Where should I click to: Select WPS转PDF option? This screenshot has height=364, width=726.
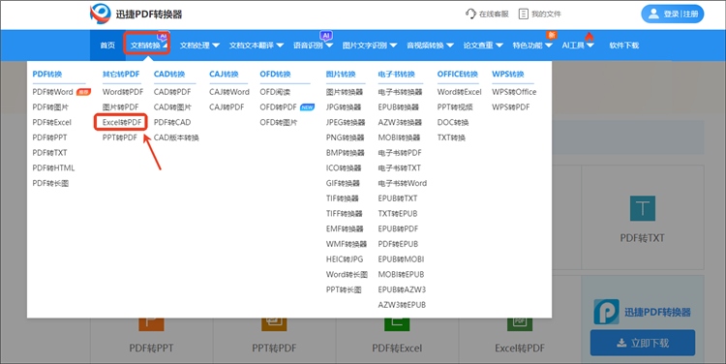[x=511, y=107]
